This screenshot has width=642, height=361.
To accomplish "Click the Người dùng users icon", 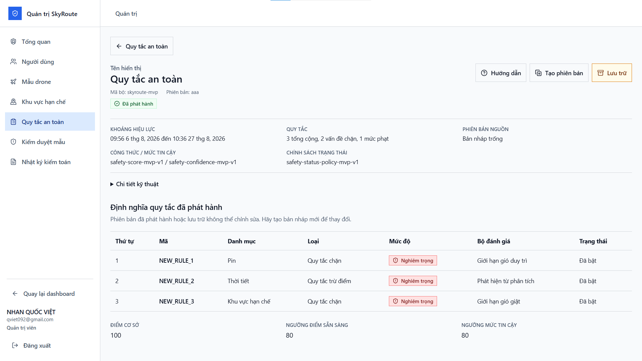I will [13, 62].
